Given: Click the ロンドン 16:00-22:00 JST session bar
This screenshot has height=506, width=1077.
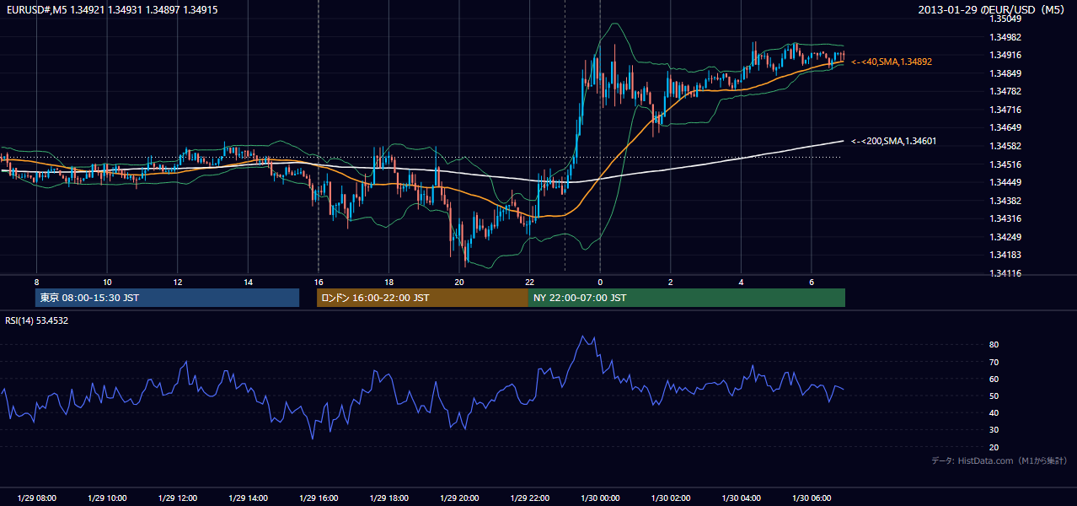Looking at the screenshot, I should [422, 298].
